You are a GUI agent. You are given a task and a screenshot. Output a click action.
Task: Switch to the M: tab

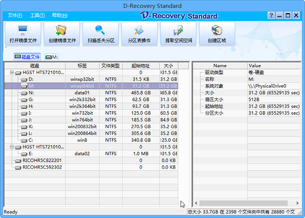tap(52, 57)
